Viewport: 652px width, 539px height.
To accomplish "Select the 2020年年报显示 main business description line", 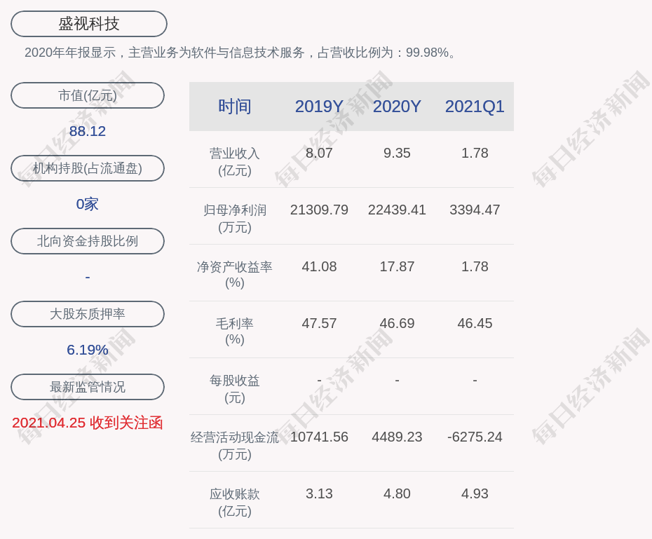I will tap(240, 53).
